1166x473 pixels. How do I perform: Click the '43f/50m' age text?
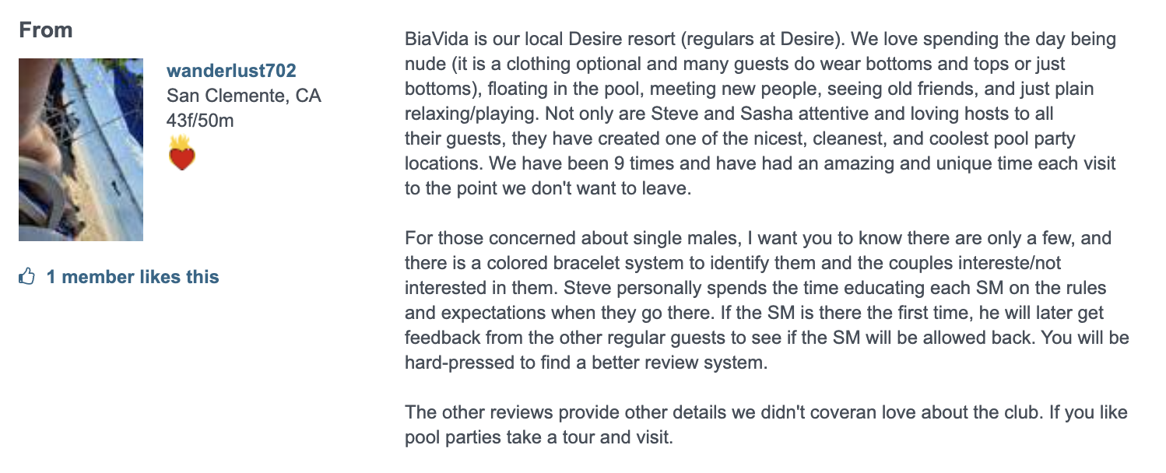click(200, 121)
